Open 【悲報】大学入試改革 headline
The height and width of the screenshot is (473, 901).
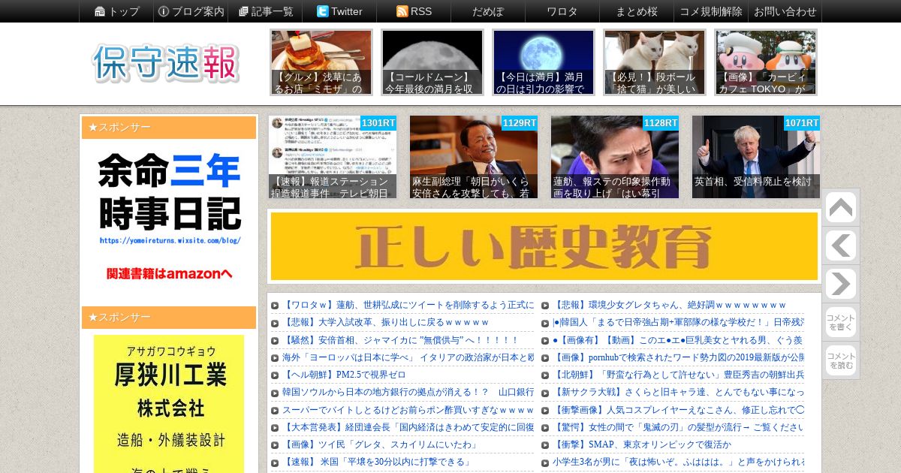[386, 322]
